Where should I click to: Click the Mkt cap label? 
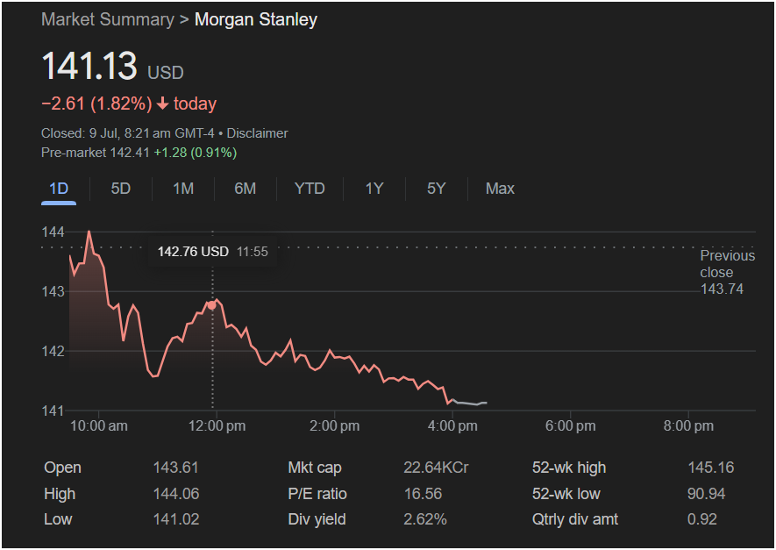[x=315, y=468]
